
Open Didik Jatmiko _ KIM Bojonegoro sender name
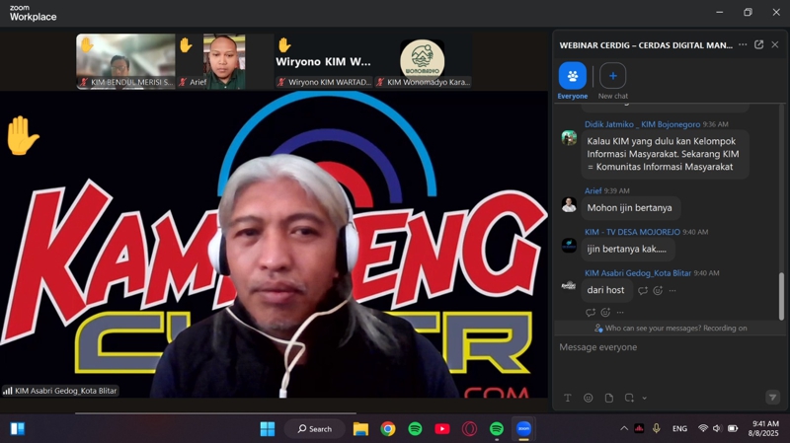pyautogui.click(x=643, y=124)
